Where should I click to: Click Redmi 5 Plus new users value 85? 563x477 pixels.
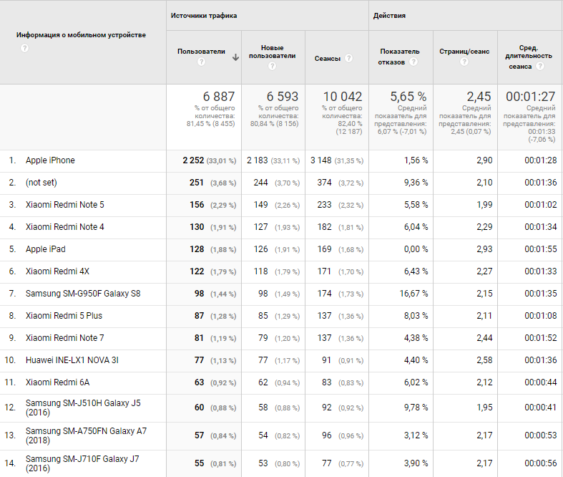(263, 316)
